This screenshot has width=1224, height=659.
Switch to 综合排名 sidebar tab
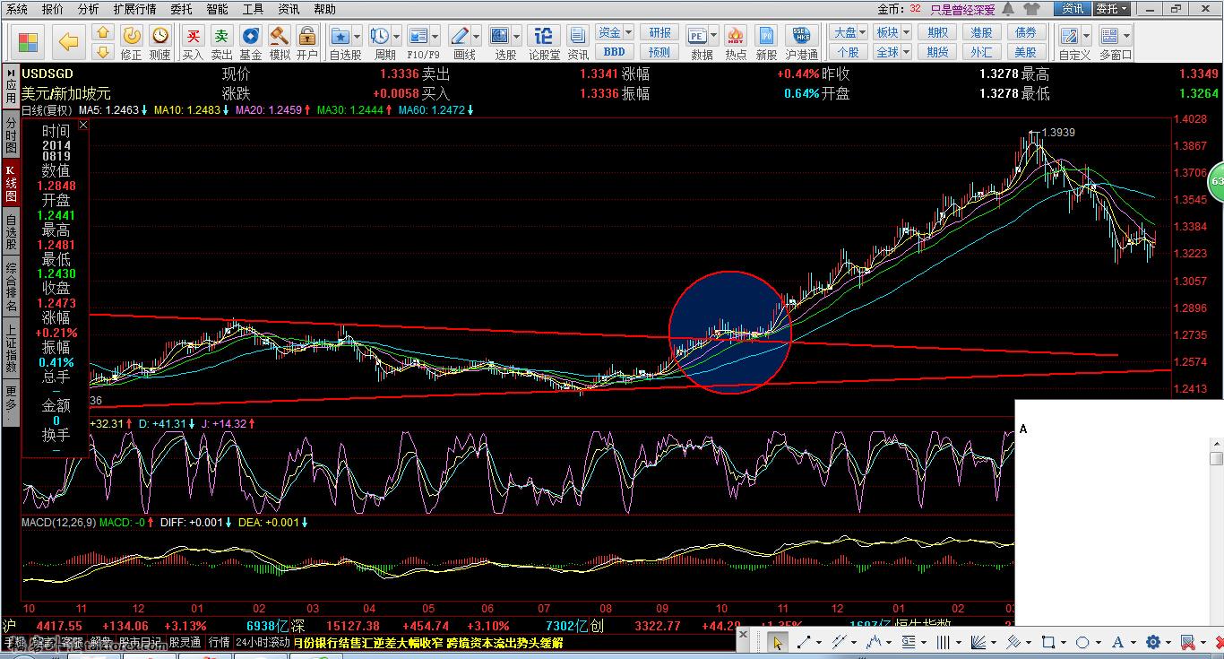tap(11, 287)
